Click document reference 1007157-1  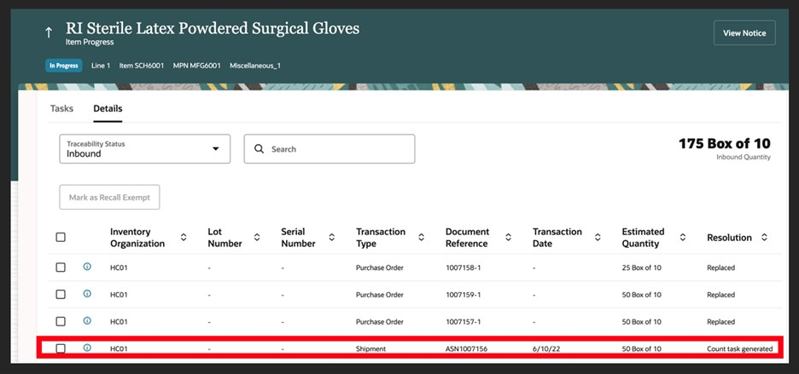[x=464, y=321]
